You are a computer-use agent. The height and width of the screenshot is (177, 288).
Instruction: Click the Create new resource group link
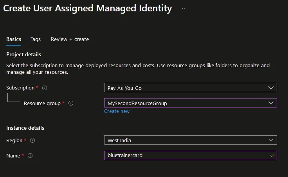(117, 111)
